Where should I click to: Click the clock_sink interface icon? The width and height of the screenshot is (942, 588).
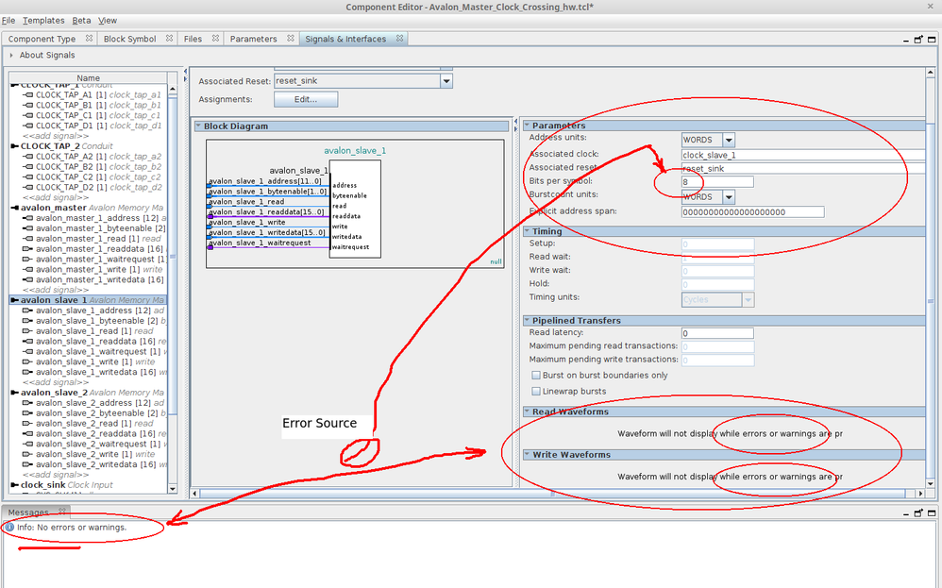(14, 484)
